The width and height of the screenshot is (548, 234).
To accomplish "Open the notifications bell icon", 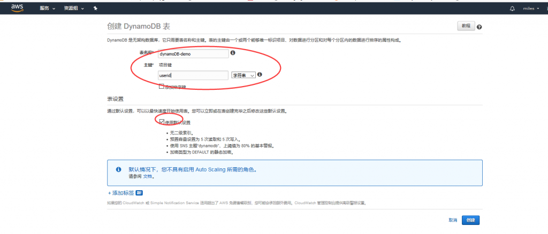I will tap(512, 9).
